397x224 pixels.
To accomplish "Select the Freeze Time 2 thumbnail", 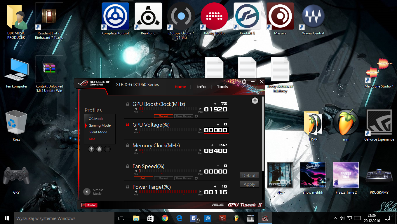I will pos(346,178).
